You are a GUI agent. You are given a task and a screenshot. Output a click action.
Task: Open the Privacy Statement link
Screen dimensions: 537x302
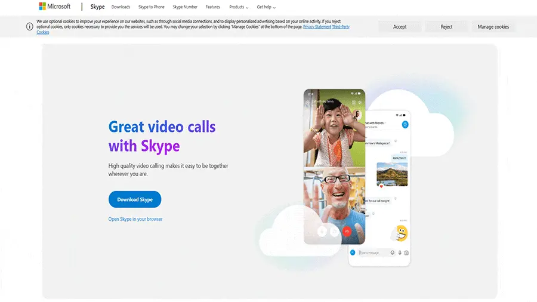[x=316, y=27]
